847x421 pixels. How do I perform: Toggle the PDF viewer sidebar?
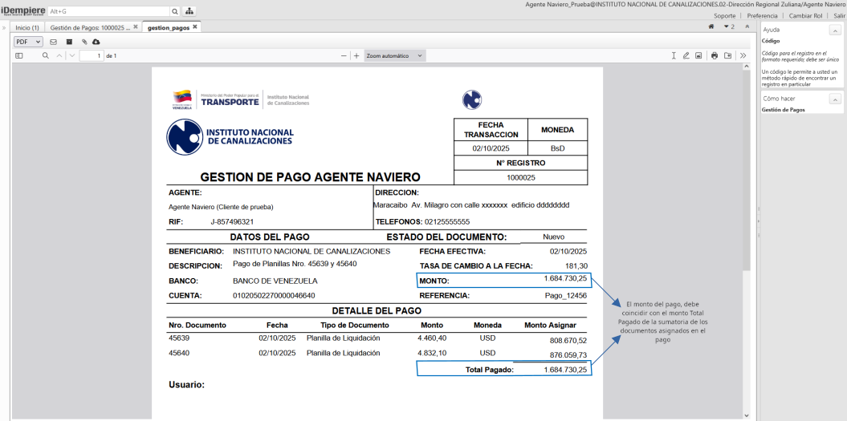click(x=19, y=55)
